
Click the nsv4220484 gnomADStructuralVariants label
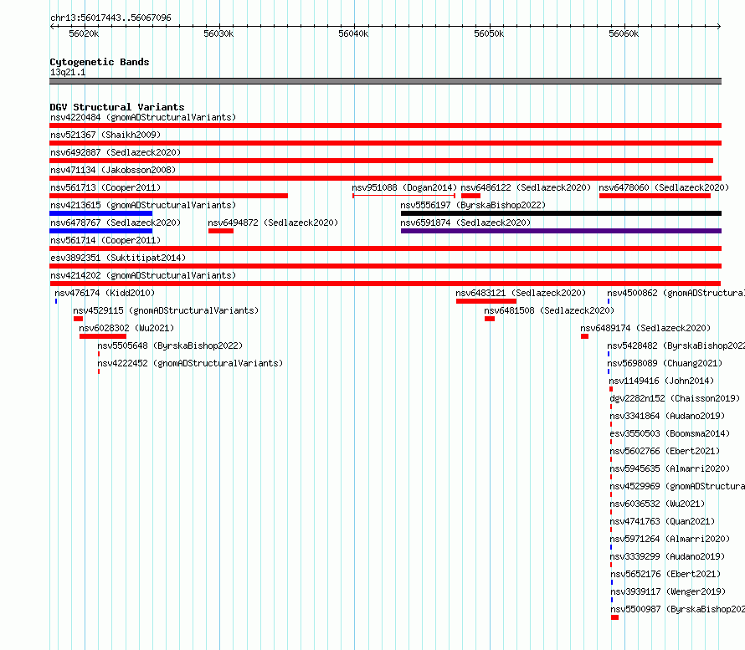point(143,117)
